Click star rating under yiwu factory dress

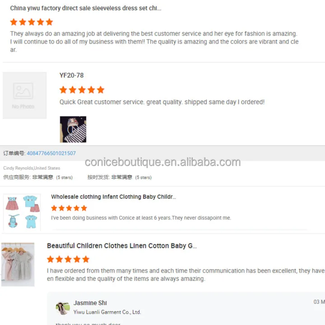tap(32, 22)
